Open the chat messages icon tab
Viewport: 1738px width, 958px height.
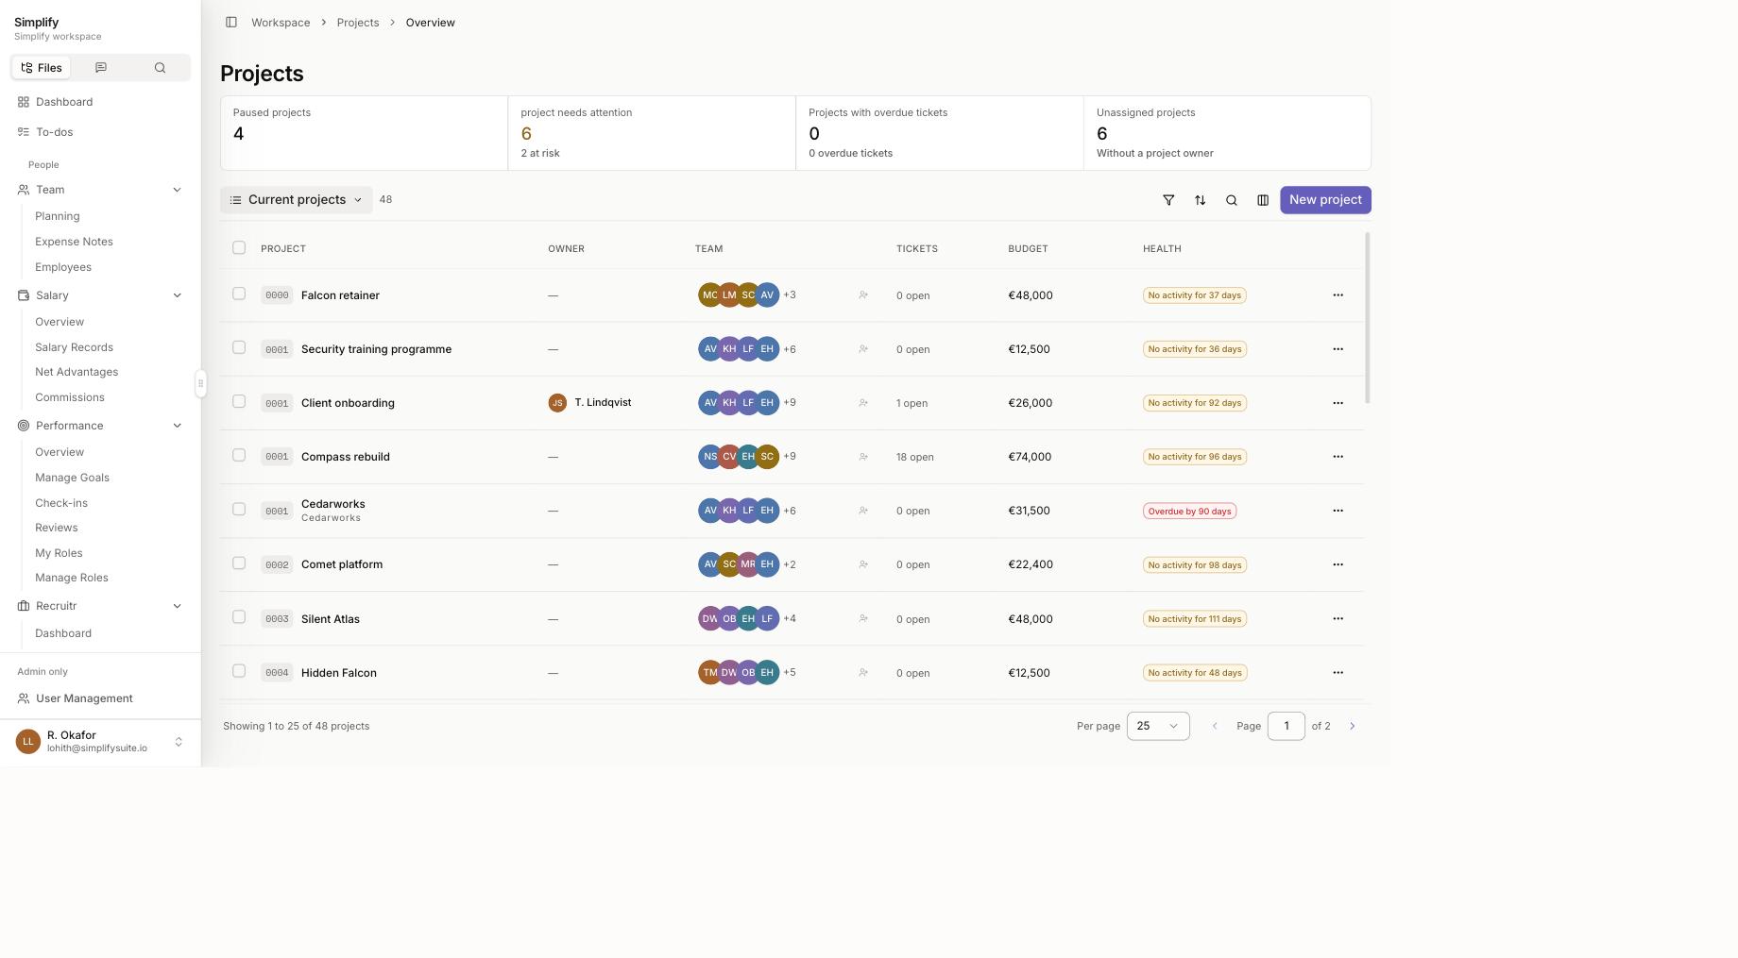coord(101,68)
